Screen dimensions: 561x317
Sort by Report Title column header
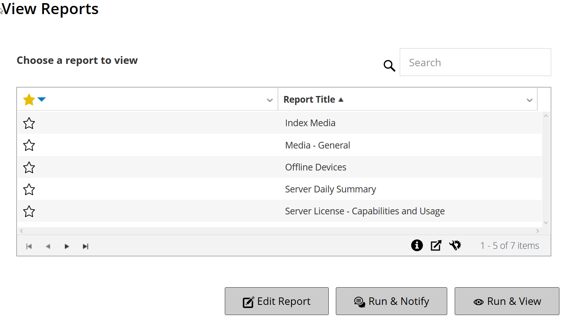pyautogui.click(x=310, y=100)
